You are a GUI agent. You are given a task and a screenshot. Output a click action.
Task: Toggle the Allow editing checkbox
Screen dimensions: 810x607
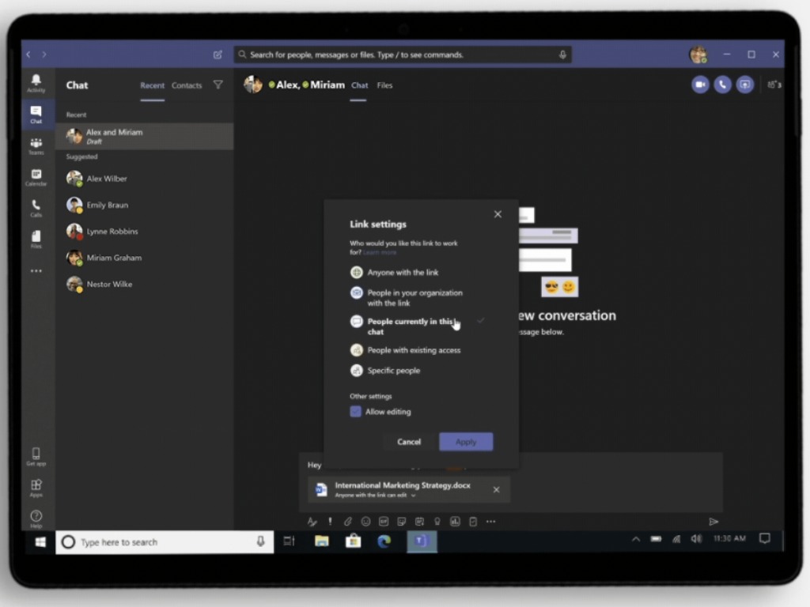pyautogui.click(x=356, y=412)
